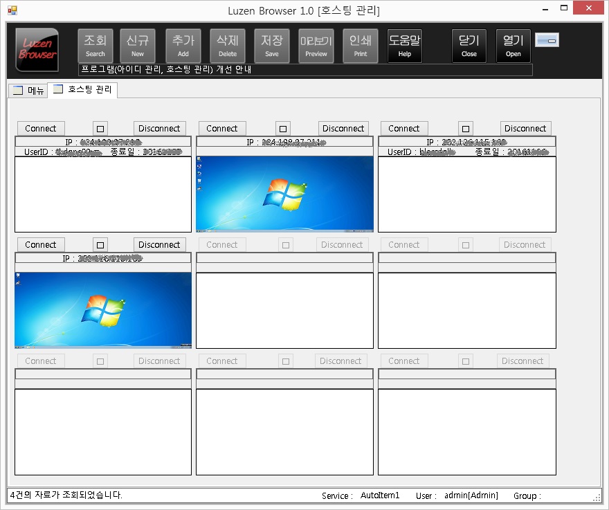Toggle the square box between second panel's buttons

coord(282,129)
